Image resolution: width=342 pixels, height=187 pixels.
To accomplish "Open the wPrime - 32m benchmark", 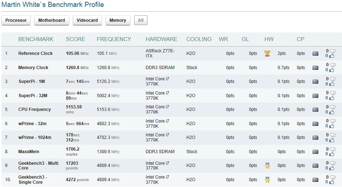I will pyautogui.click(x=32, y=124).
